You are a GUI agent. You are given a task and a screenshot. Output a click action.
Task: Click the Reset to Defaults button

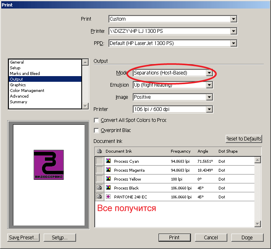243,139
